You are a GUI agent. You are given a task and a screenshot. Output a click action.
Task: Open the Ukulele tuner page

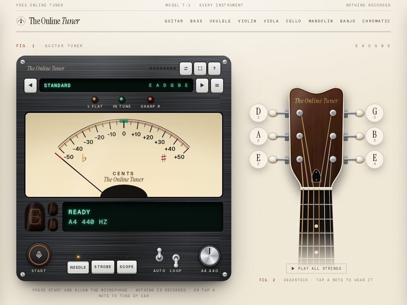click(220, 21)
